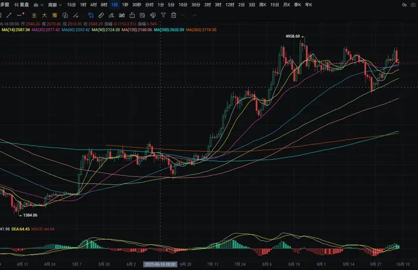Switch to the 12时 timeframe
The width and height of the screenshot is (418, 270).
pyautogui.click(x=230, y=5)
